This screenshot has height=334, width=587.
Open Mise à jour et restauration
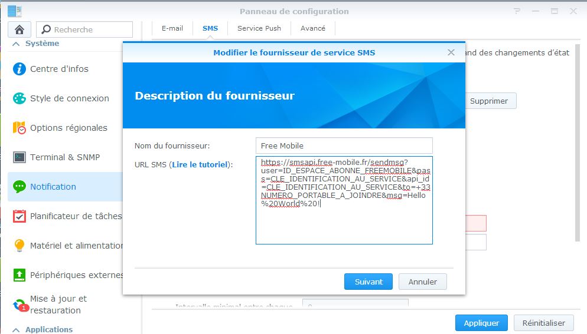click(58, 305)
